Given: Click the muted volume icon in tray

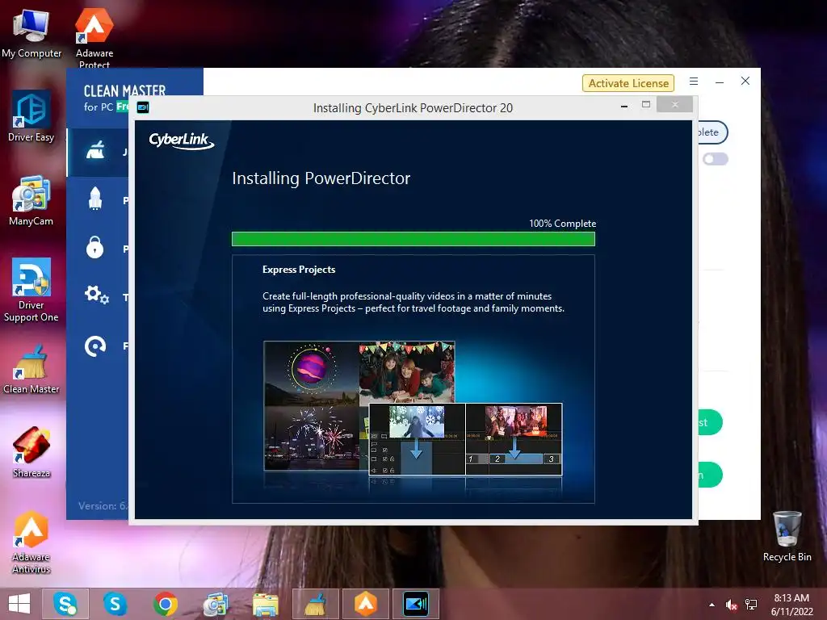Looking at the screenshot, I should click(731, 605).
